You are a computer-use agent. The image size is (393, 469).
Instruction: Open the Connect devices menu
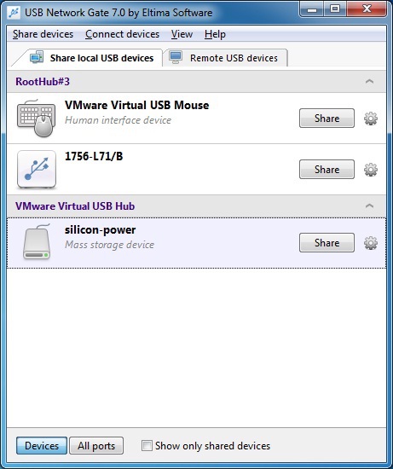click(122, 34)
